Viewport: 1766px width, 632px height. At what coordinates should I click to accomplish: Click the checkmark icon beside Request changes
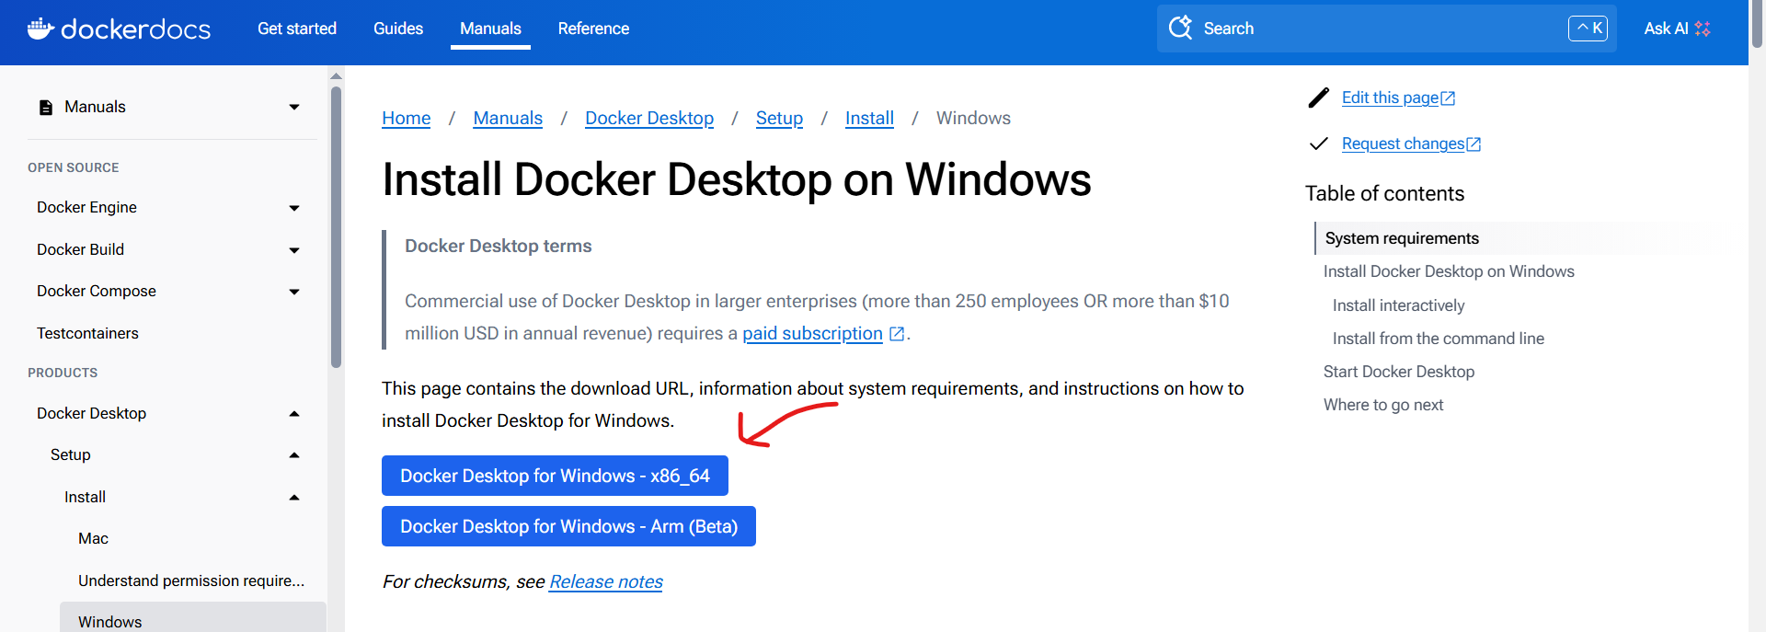[x=1319, y=144]
